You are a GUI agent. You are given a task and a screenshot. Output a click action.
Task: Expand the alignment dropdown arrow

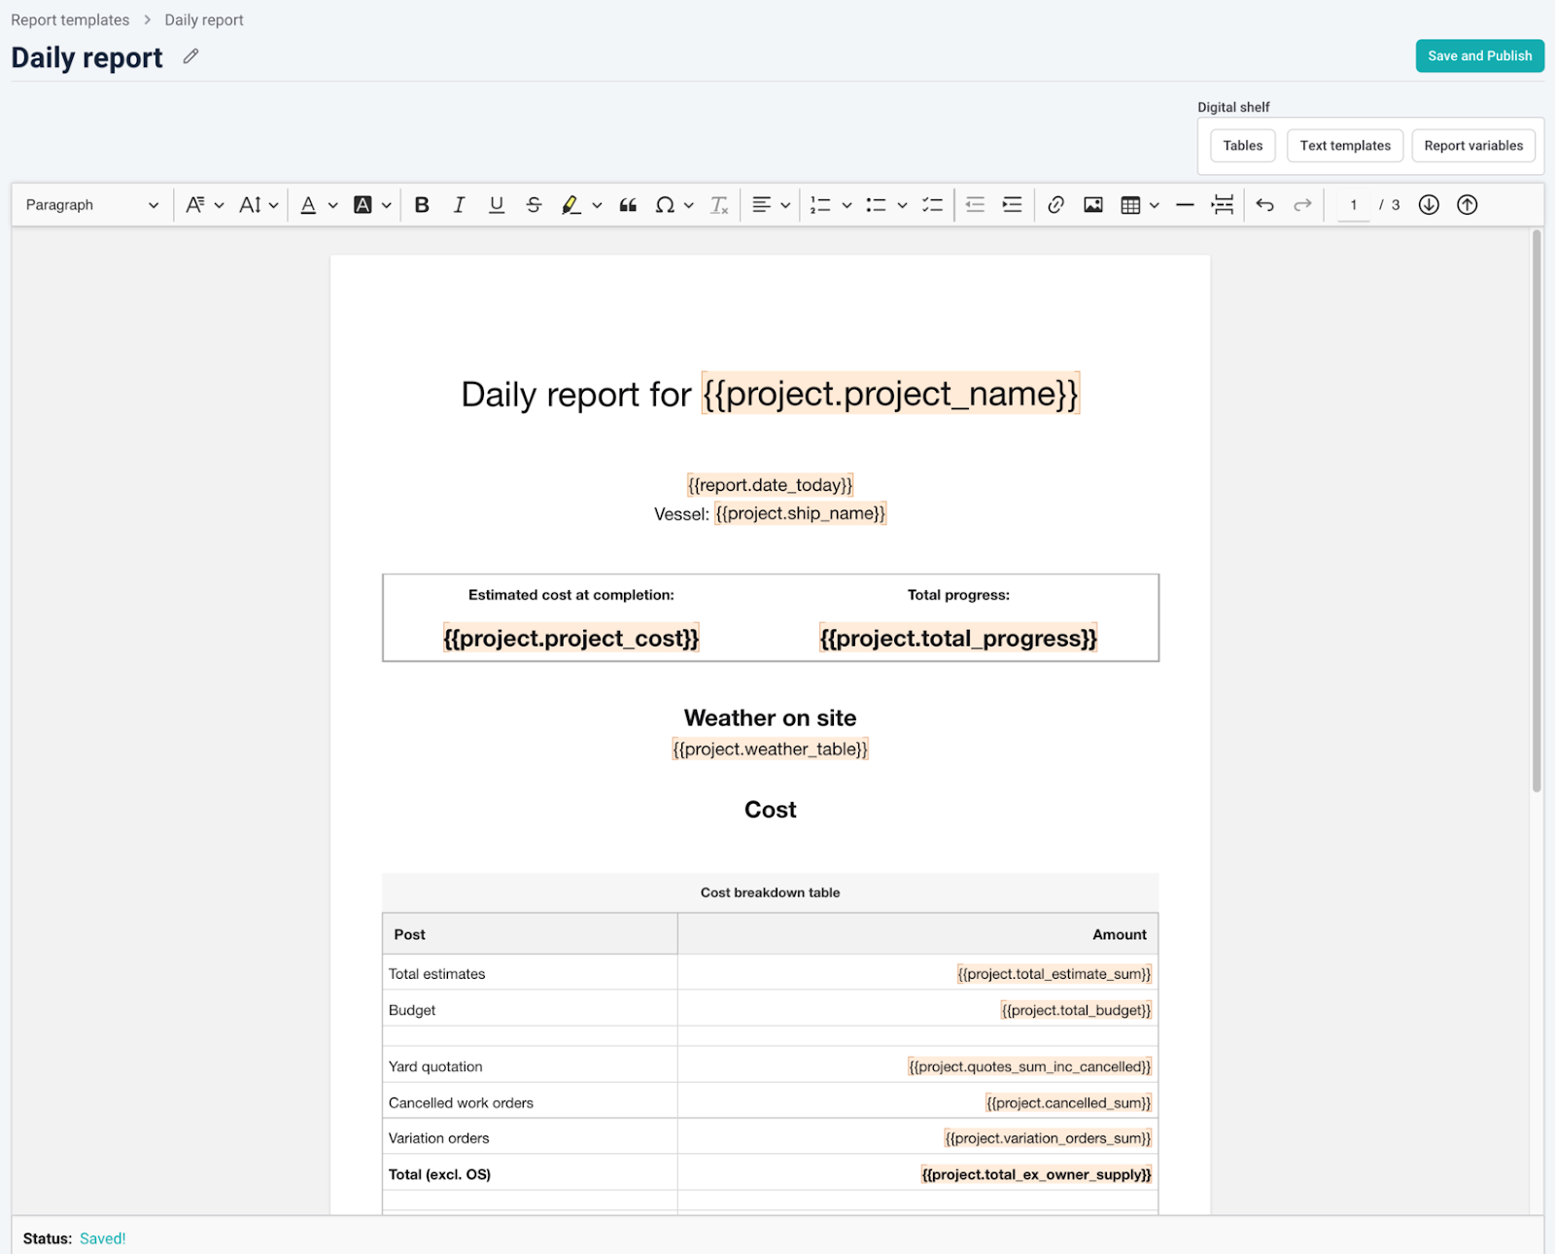785,205
